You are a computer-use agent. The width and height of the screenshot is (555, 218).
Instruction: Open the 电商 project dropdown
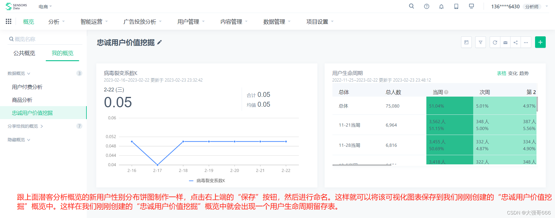[x=45, y=6]
